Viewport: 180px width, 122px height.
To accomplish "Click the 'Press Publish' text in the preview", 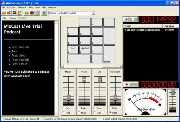I will (20, 60).
